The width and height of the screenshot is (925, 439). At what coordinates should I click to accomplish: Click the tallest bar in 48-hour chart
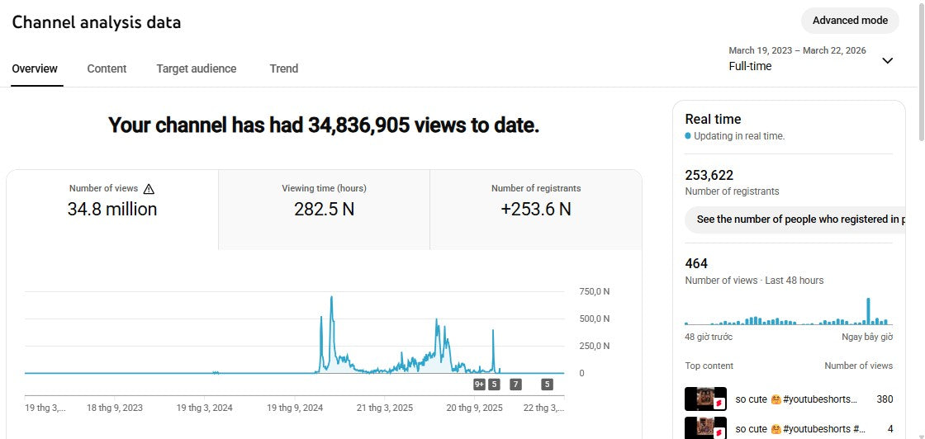(868, 311)
